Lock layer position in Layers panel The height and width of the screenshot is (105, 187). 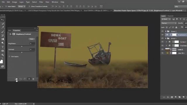pyautogui.click(x=173, y=27)
